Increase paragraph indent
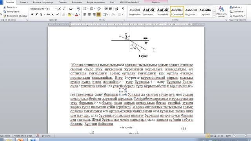Screen dimensions: 251x141 [111, 9]
